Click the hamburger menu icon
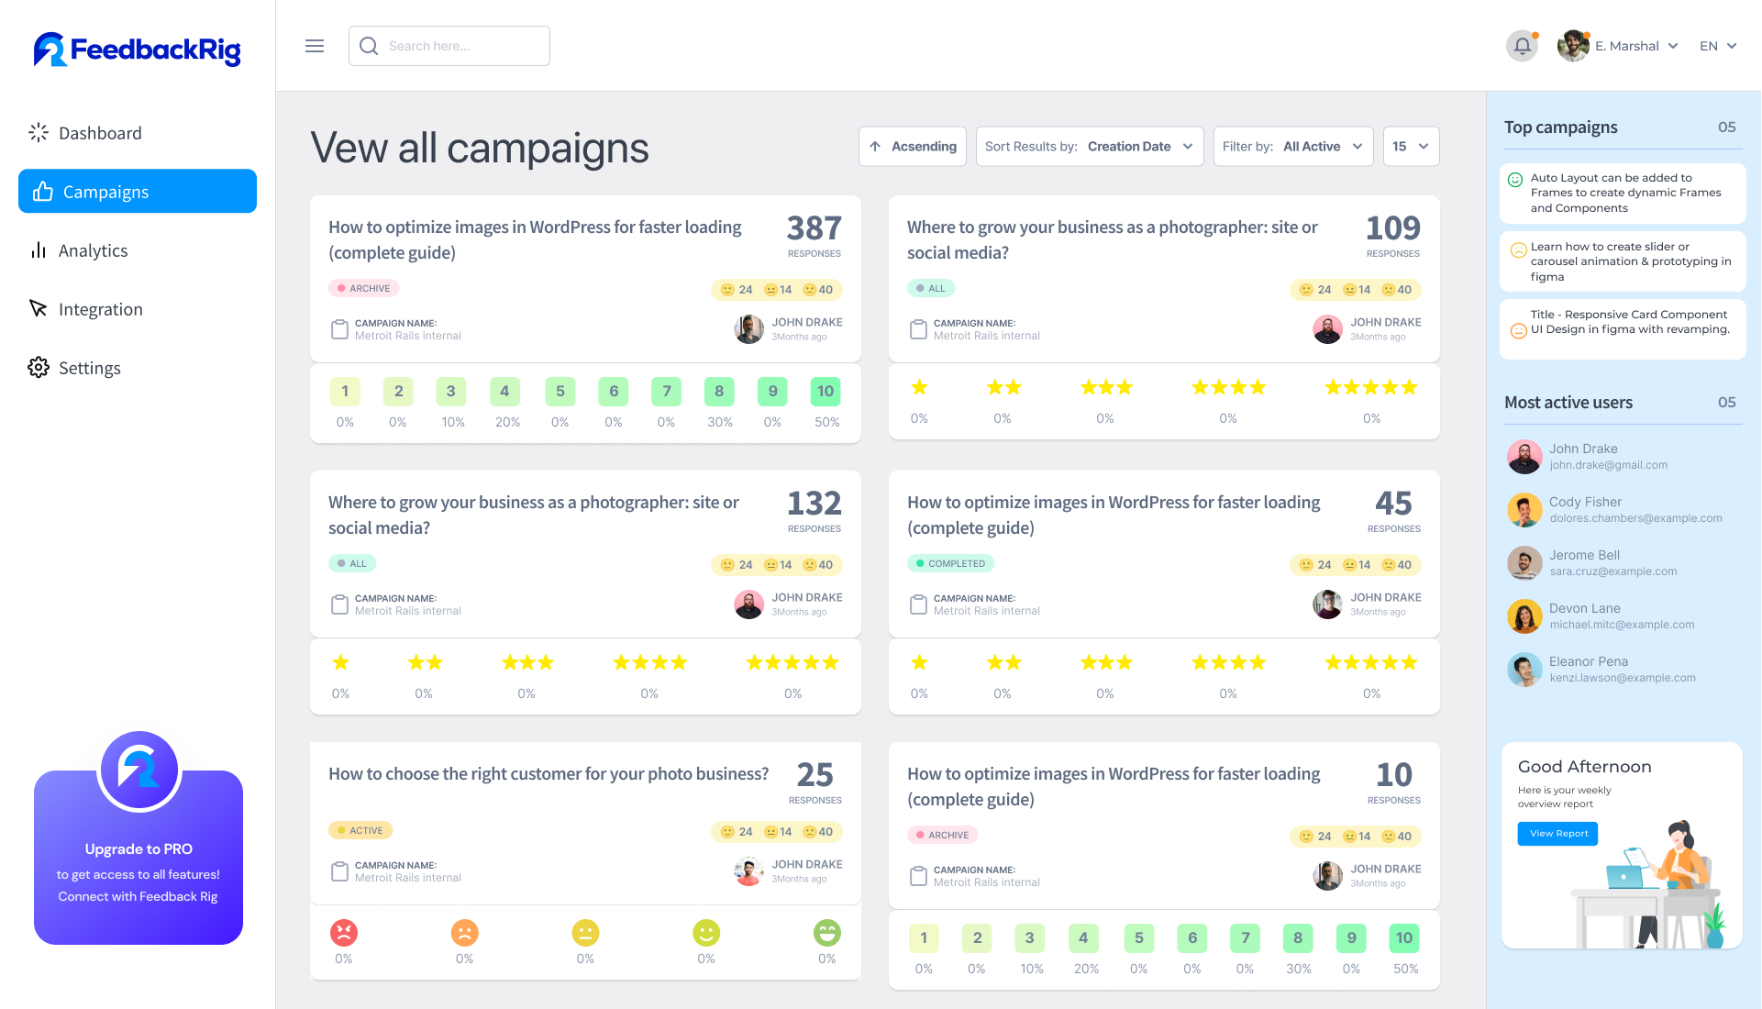This screenshot has width=1762, height=1009. pos(315,45)
